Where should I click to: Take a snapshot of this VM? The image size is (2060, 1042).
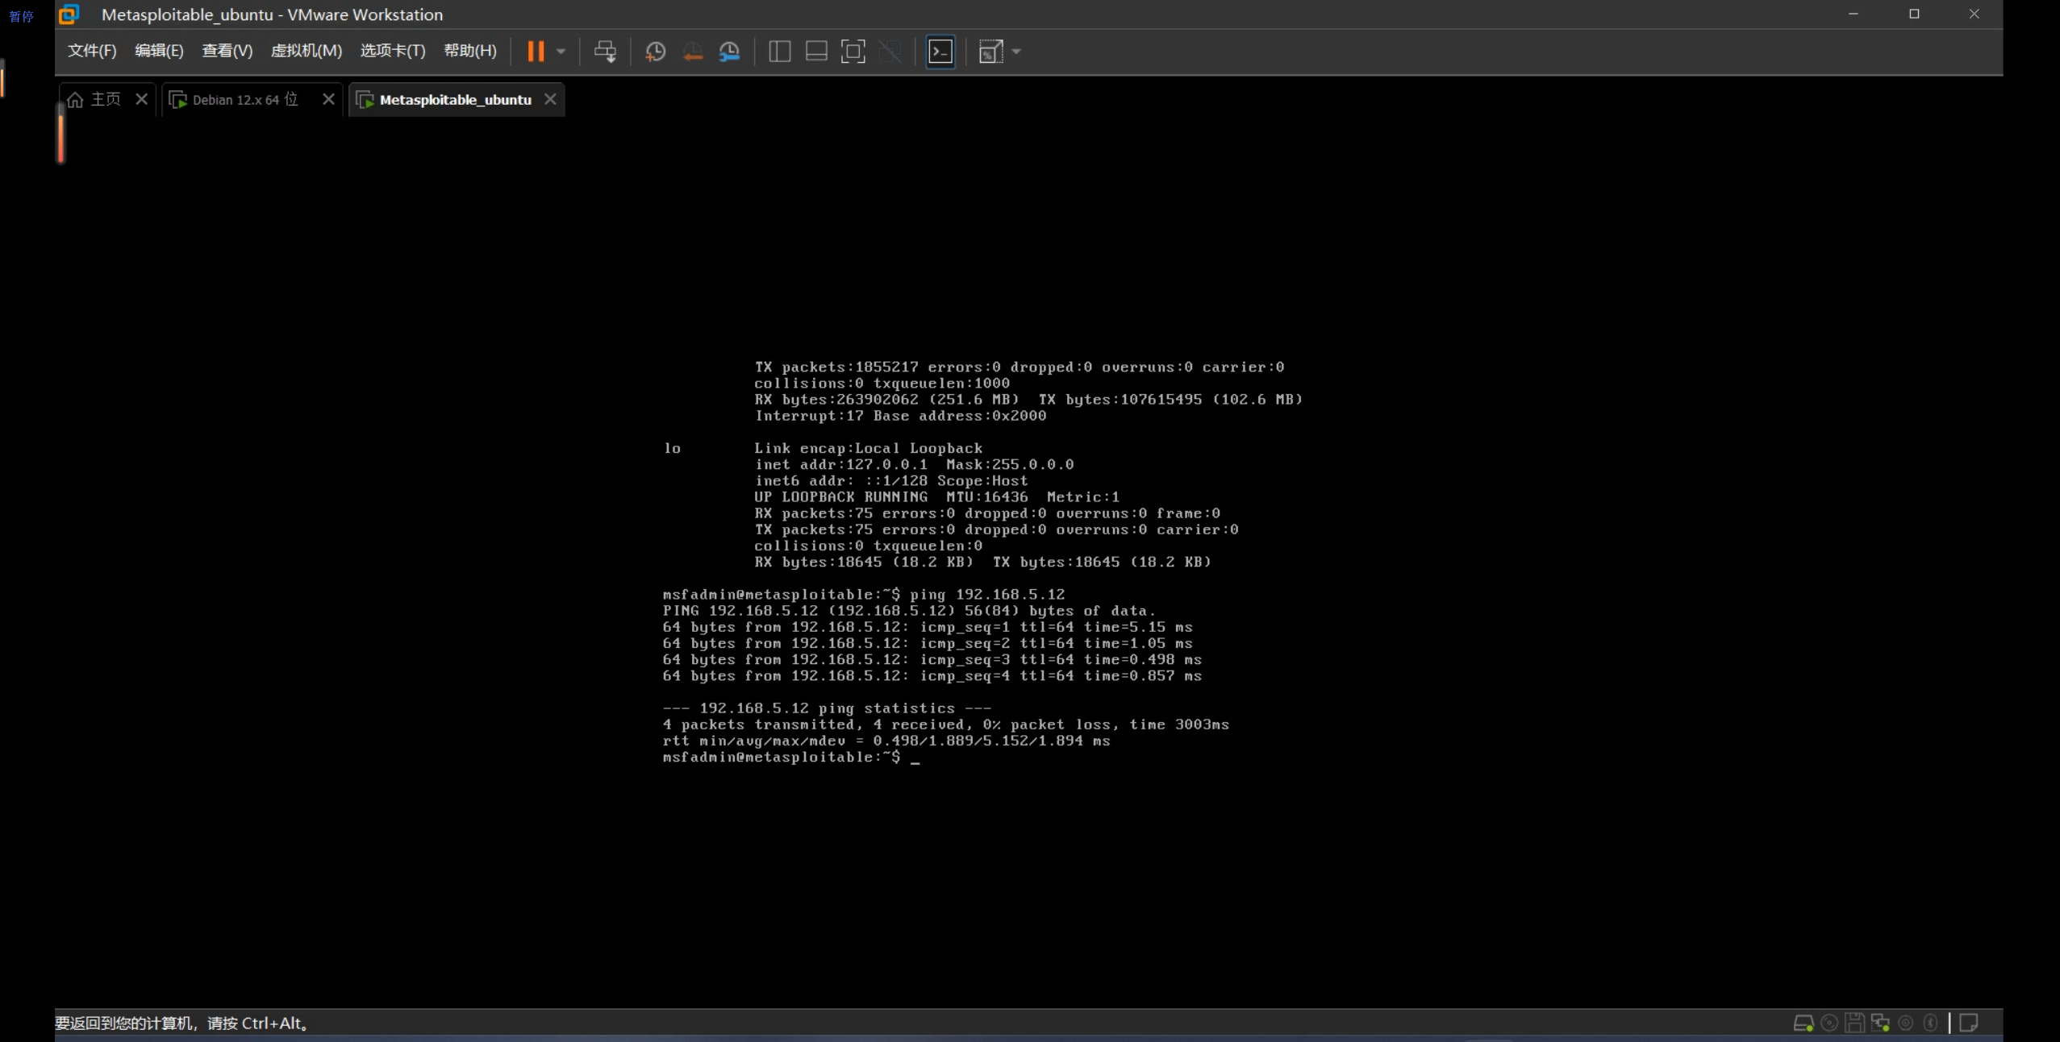pos(655,52)
